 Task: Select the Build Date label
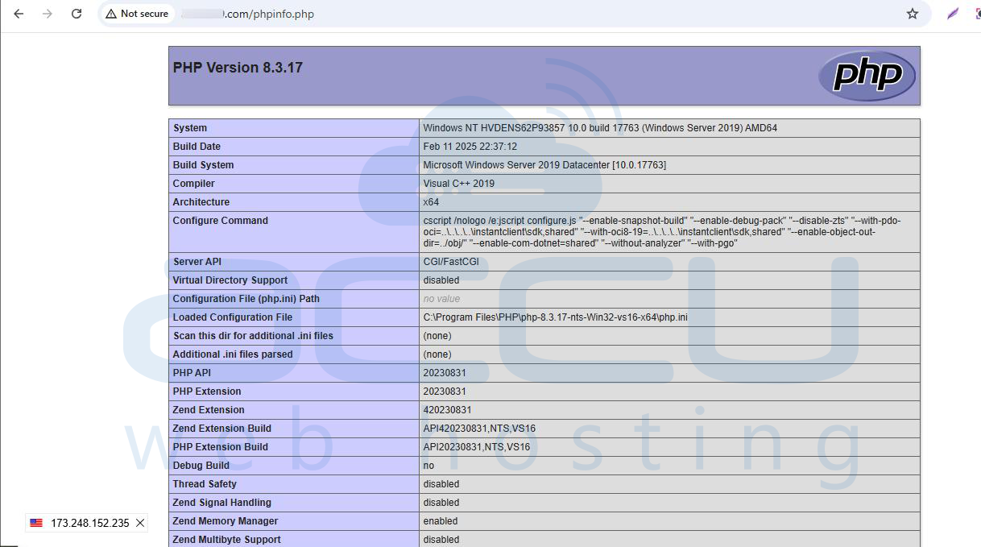tap(197, 147)
